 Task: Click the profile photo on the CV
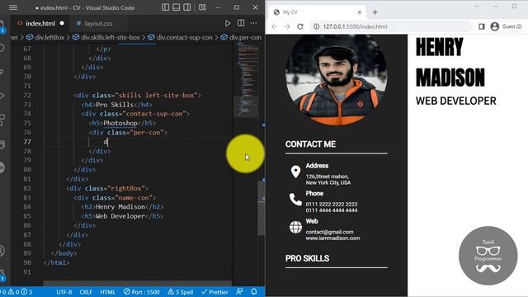coord(337,80)
